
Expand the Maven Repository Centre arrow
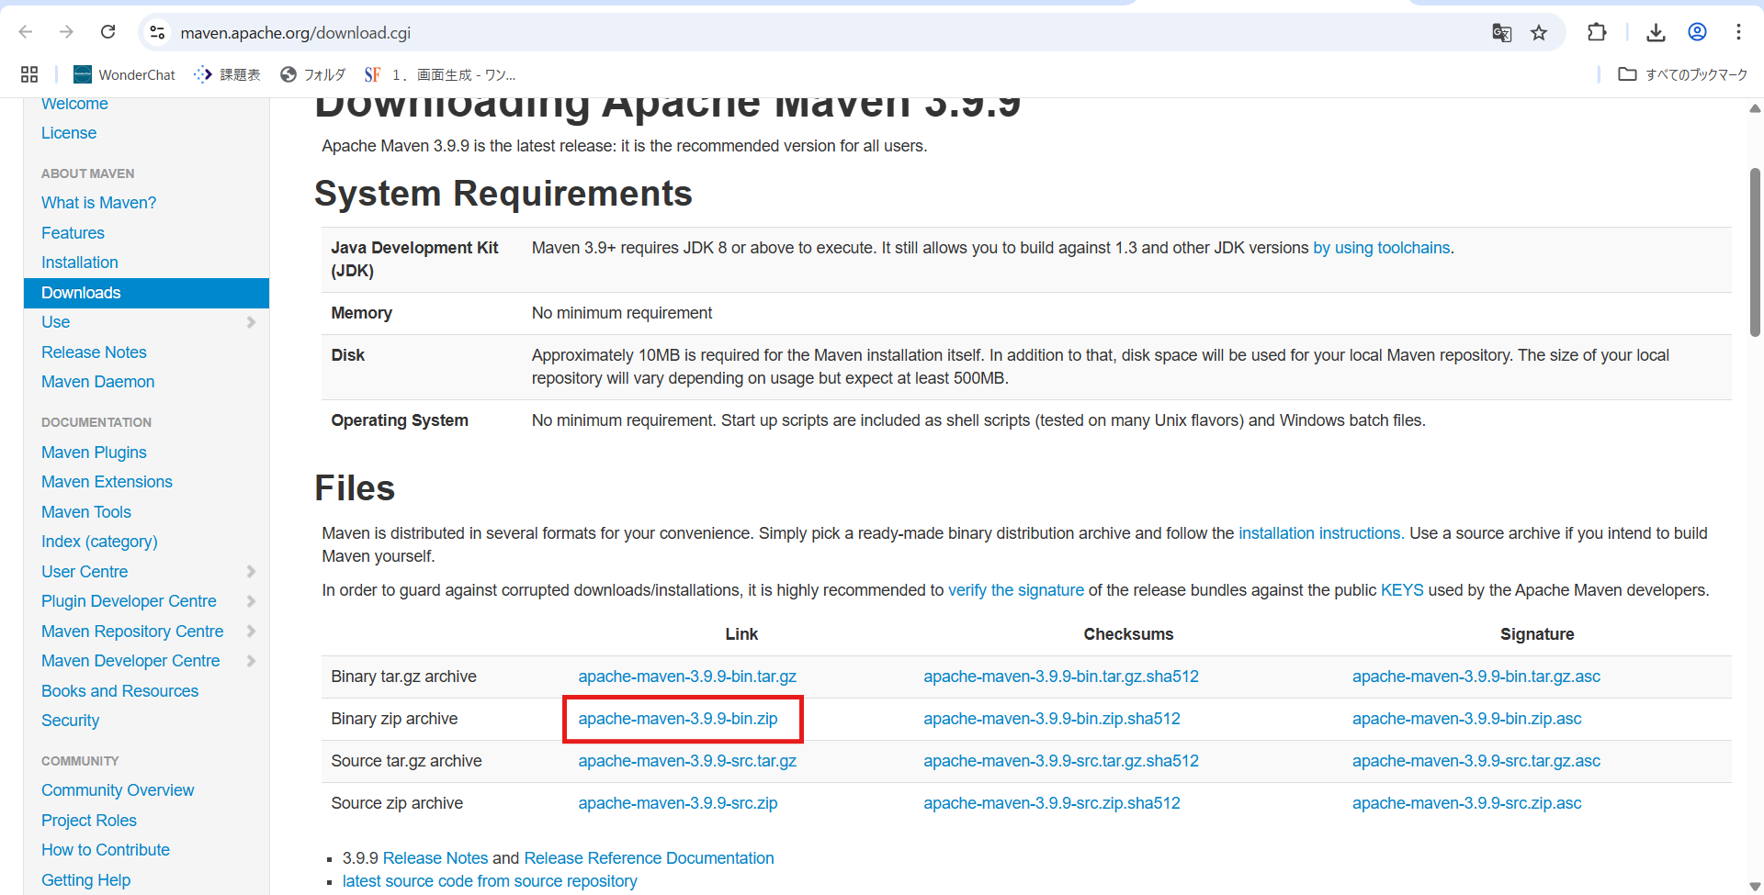[251, 632]
